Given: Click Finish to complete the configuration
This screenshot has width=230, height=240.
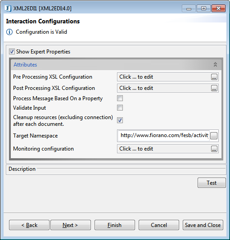Looking at the screenshot, I should coord(115,225).
